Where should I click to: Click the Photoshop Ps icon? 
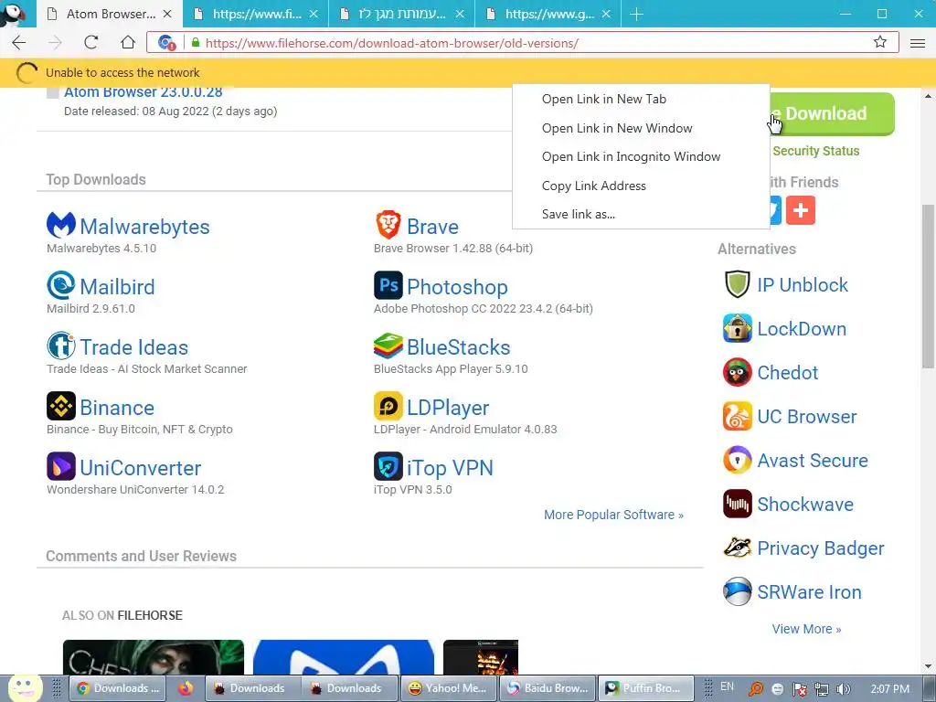coord(388,285)
